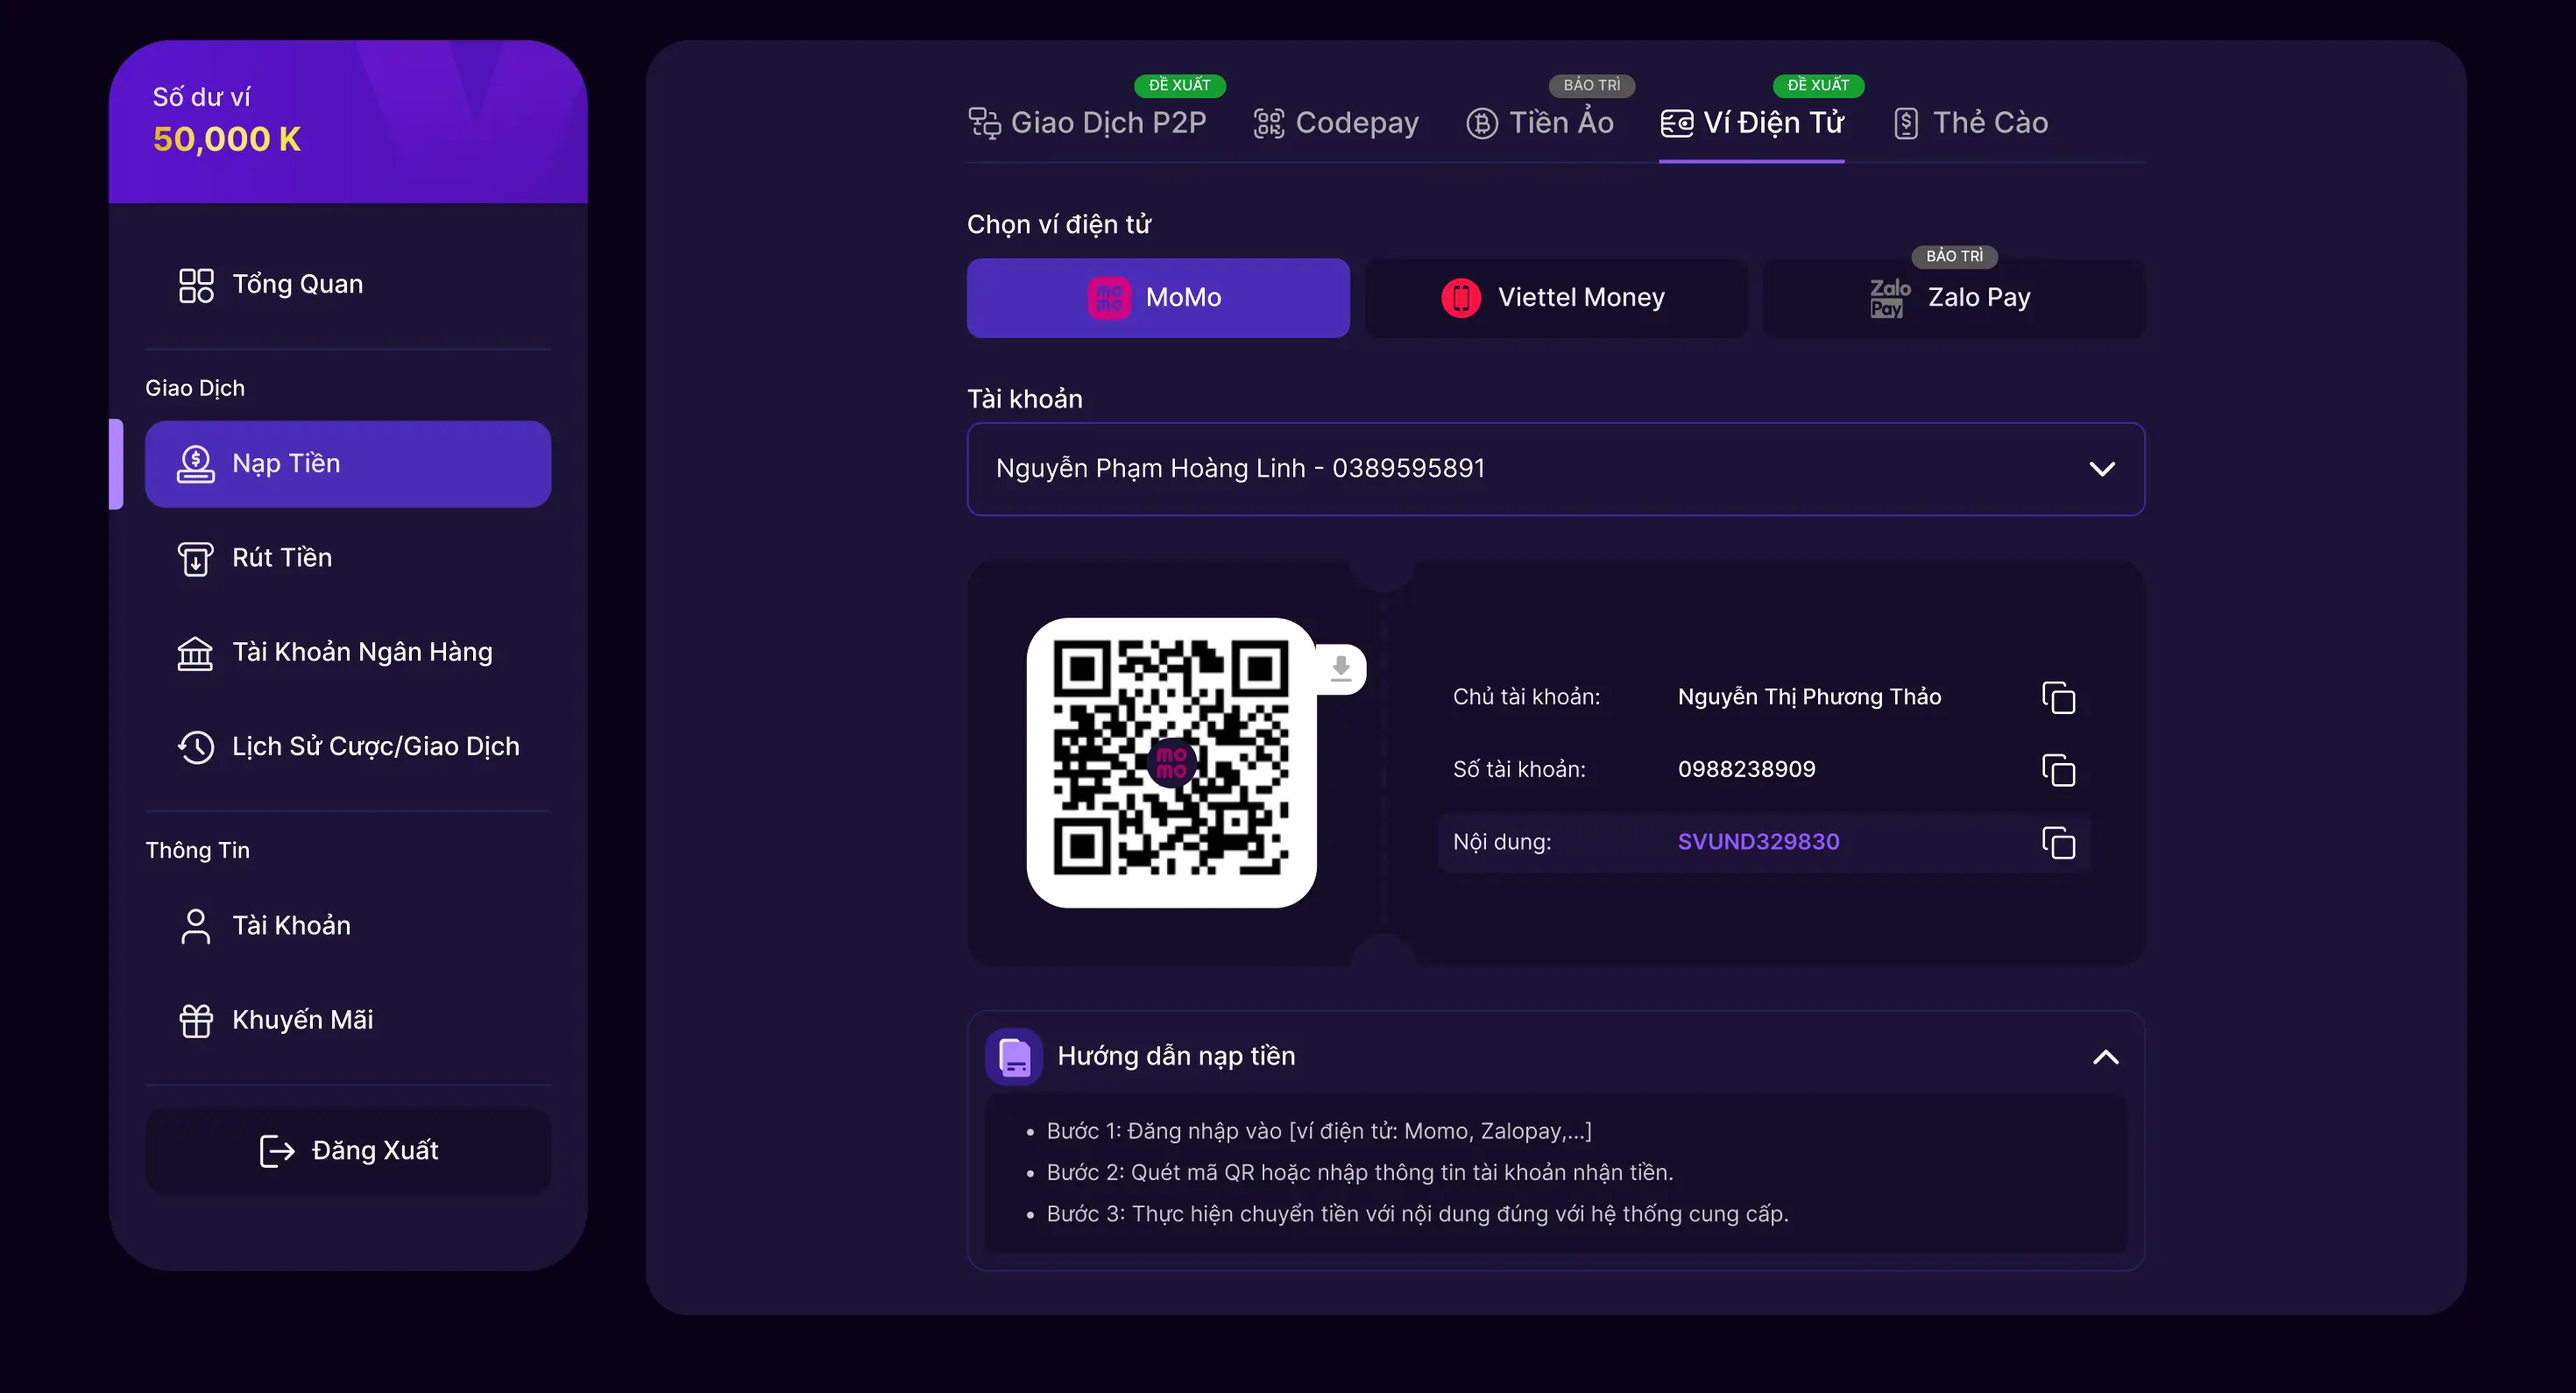2576x1393 pixels.
Task: Click account number text 0988238909
Action: [x=1746, y=770]
